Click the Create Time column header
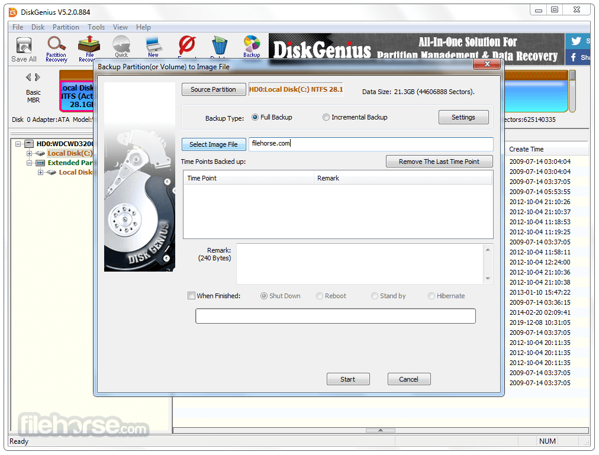This screenshot has height=455, width=599. point(546,149)
